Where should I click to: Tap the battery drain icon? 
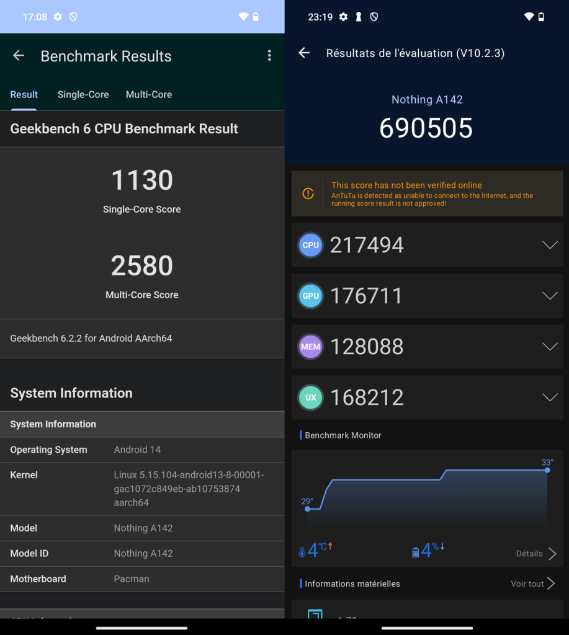pos(415,552)
